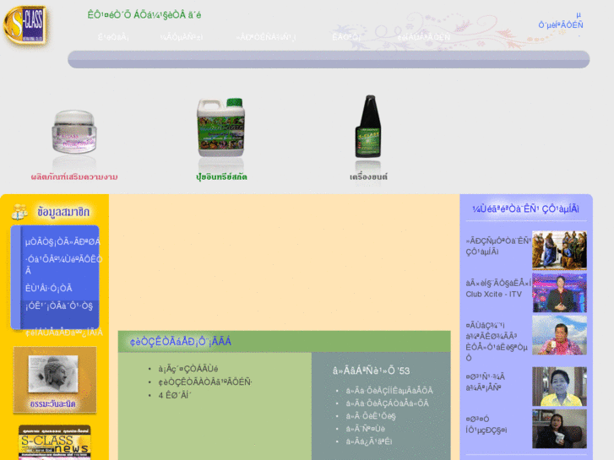Open the third bullet under the '53 heading
This screenshot has height=460, width=614.
[x=371, y=416]
